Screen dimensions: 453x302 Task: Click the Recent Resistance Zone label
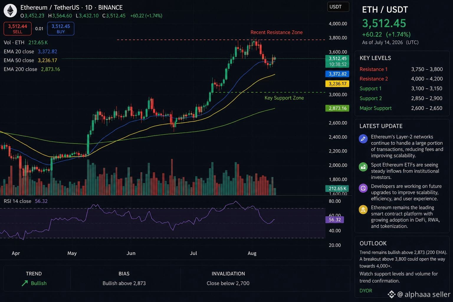click(277, 32)
